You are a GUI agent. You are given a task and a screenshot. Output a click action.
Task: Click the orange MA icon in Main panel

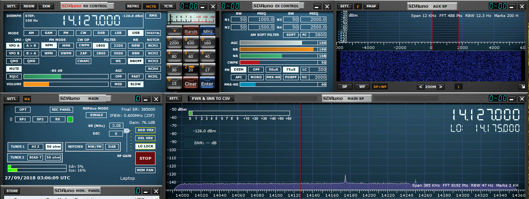click(x=27, y=99)
